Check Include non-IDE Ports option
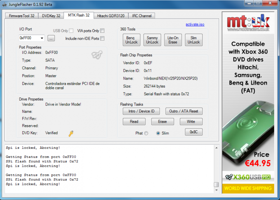 point(102,39)
